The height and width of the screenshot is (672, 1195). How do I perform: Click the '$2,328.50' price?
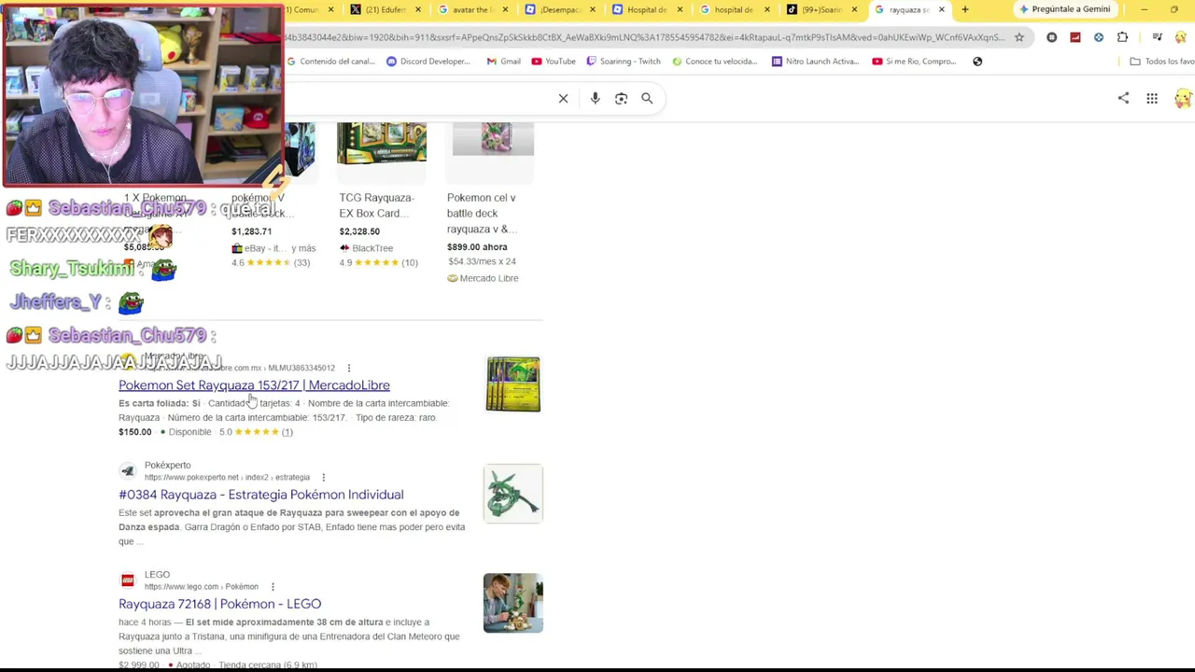(359, 231)
